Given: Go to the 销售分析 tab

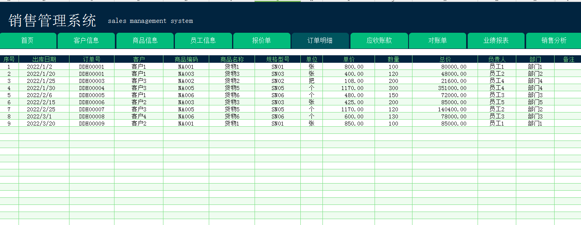Looking at the screenshot, I should coord(554,41).
